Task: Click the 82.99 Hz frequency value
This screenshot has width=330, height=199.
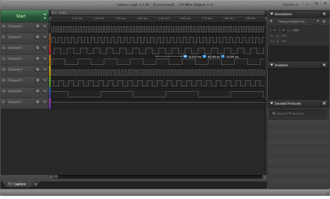Action: tap(214, 57)
